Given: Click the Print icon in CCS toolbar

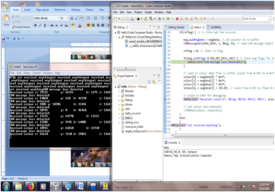Looking at the screenshot, I should pyautogui.click(x=132, y=19).
